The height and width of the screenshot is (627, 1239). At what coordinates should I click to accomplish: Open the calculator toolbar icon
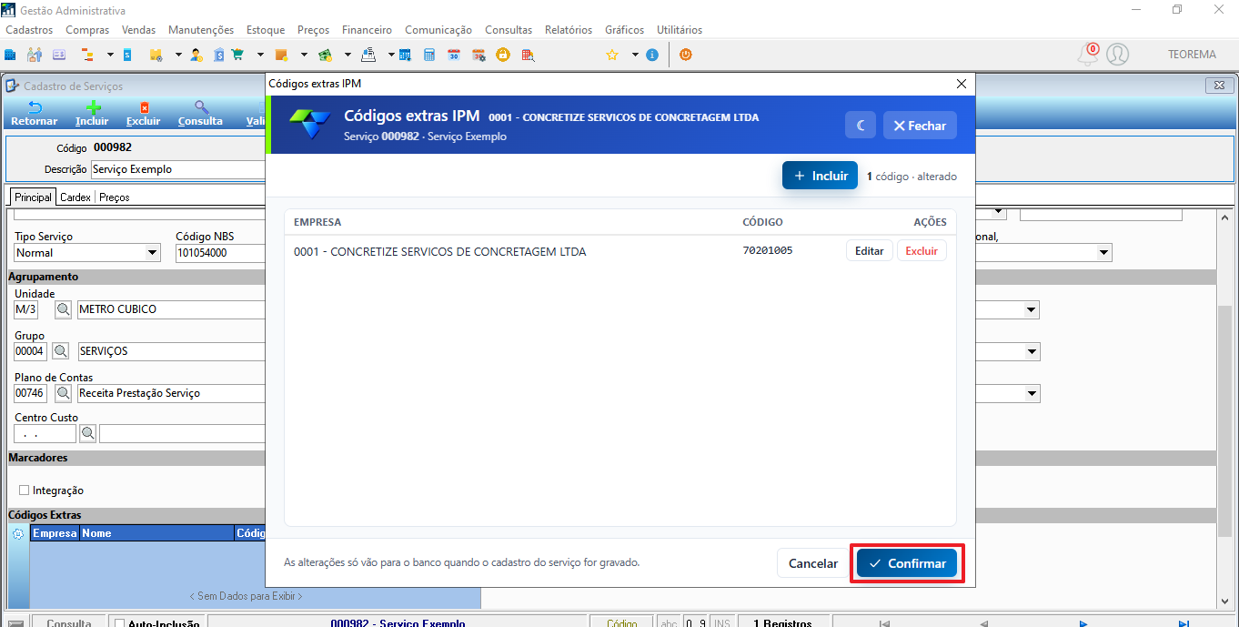point(428,55)
